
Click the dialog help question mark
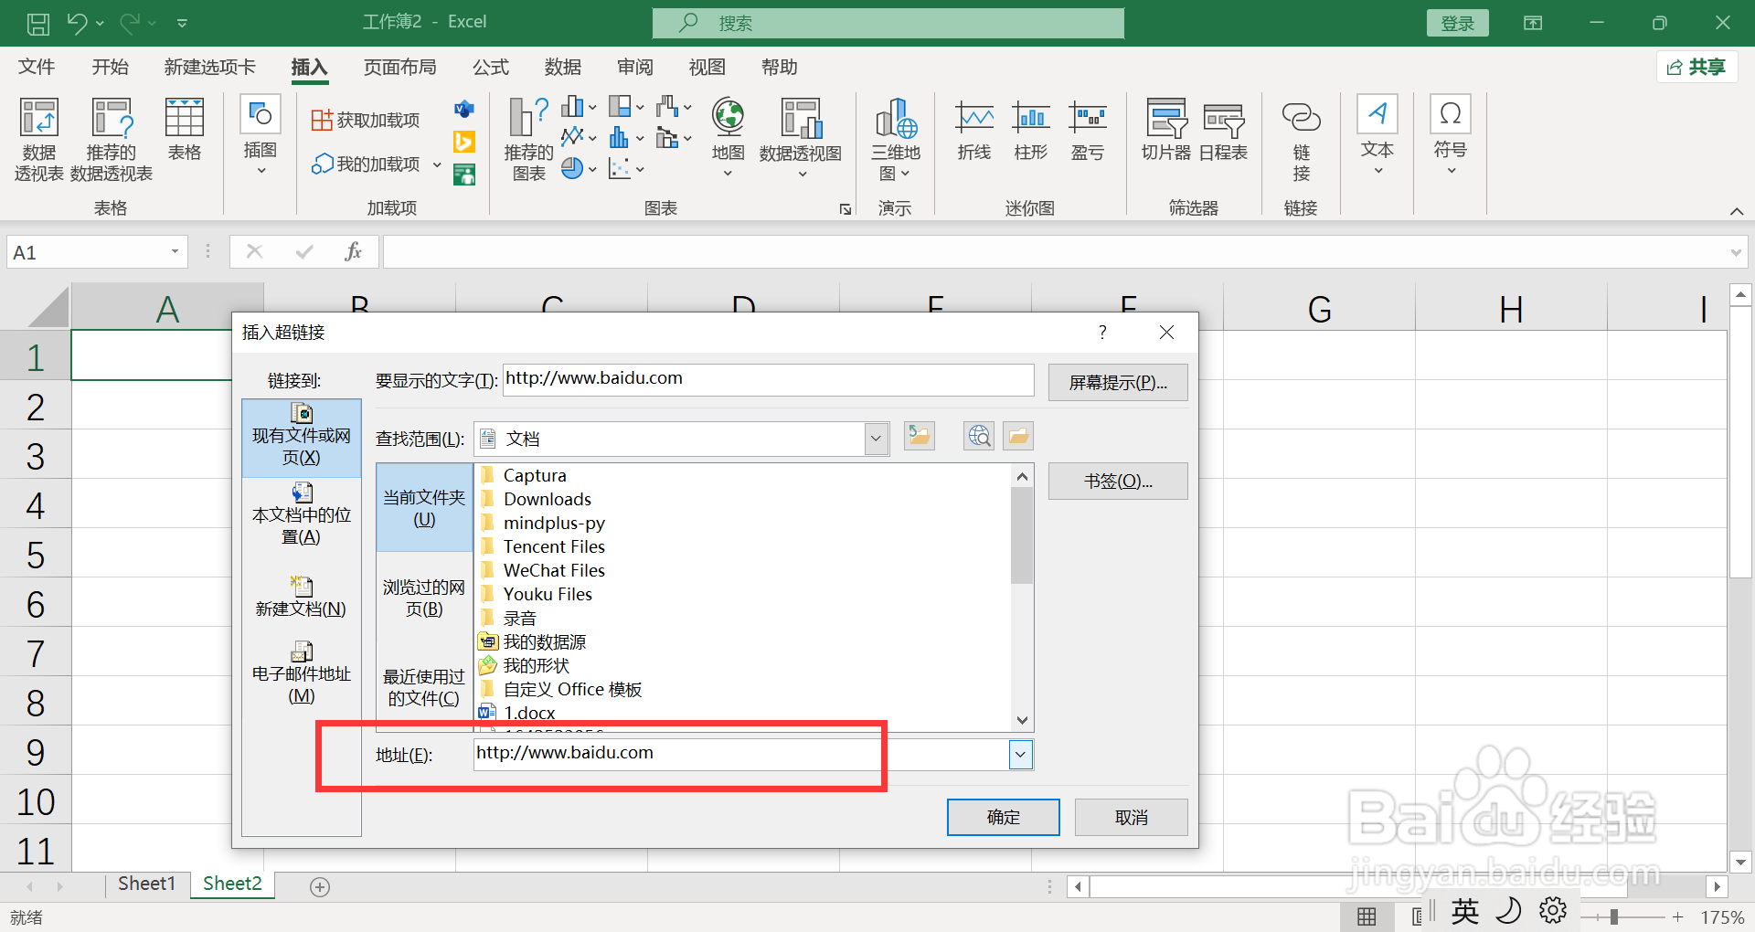click(x=1102, y=333)
